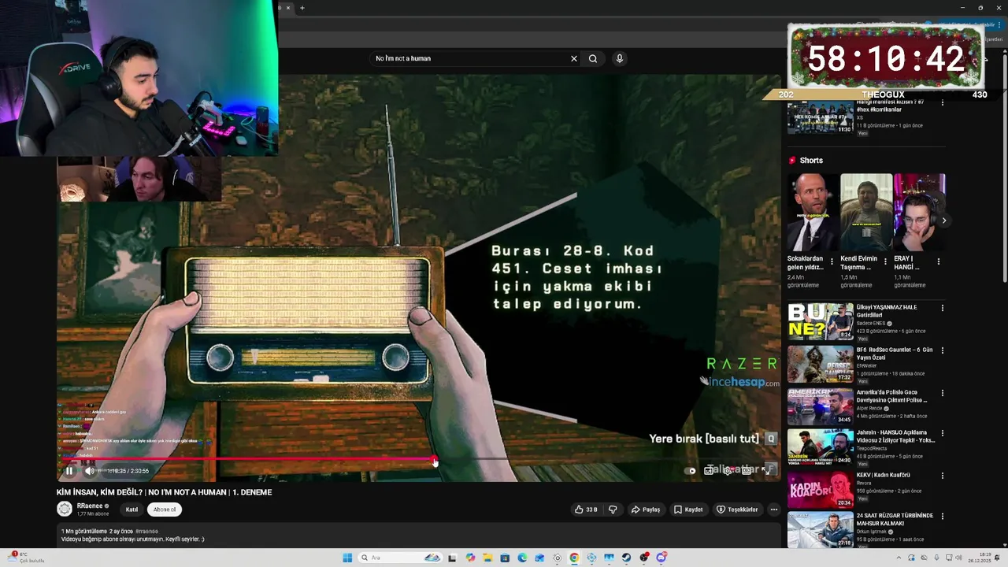
Task: Open options for 'Kendi Evimin Taşınma' short
Action: [x=885, y=261]
